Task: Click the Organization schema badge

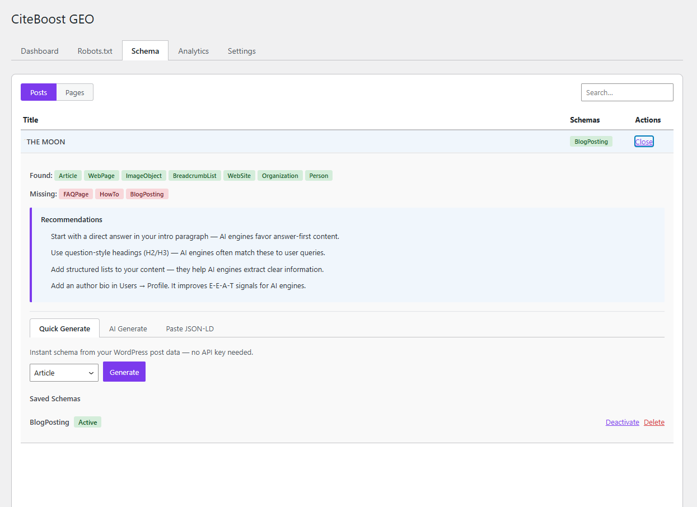Action: pos(280,175)
